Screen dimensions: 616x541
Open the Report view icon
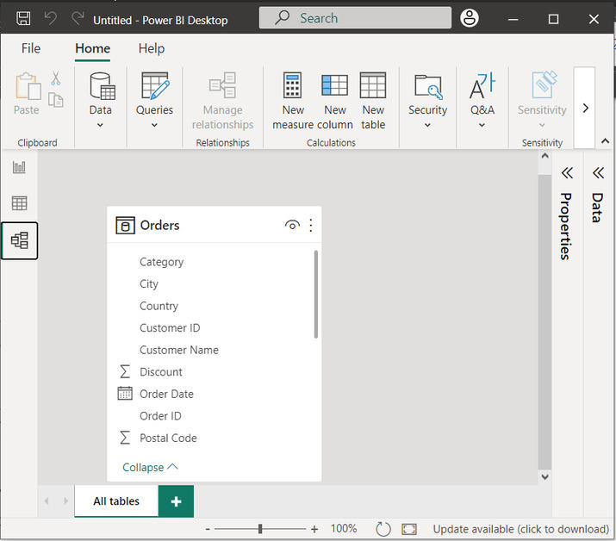coord(19,167)
